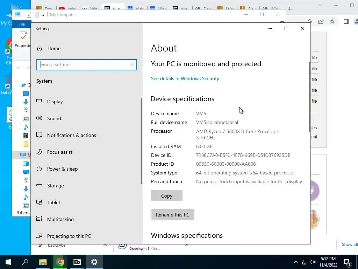
Task: Open Focus assist settings
Action: pyautogui.click(x=54, y=152)
